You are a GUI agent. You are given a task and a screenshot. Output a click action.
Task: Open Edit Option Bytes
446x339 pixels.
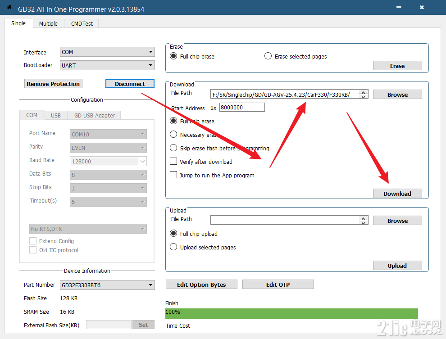coord(201,285)
